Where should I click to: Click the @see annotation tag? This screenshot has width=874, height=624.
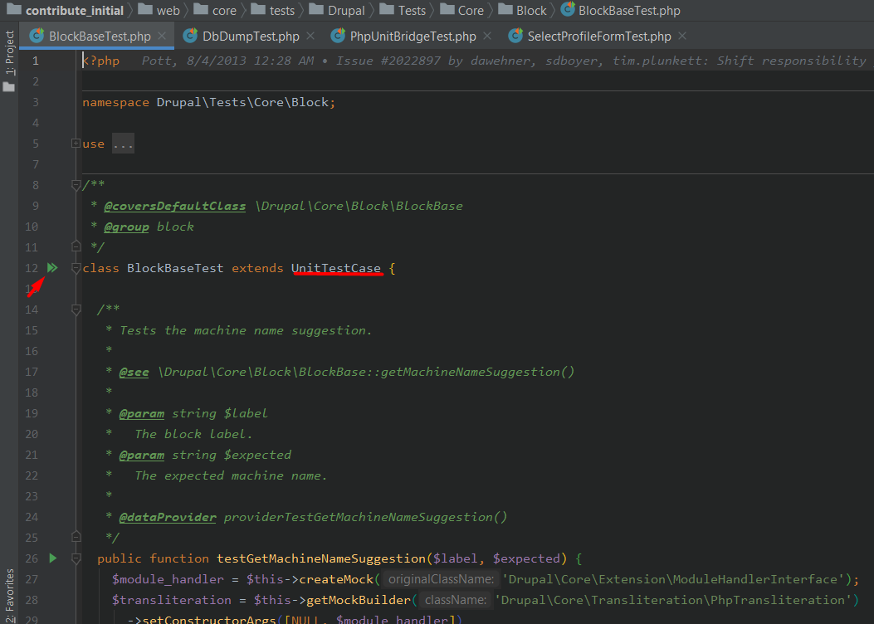pos(134,372)
